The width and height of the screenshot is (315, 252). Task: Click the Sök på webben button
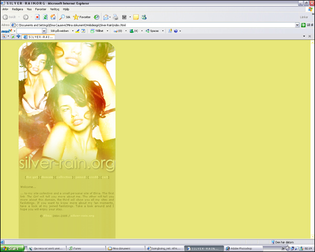(x=60, y=31)
